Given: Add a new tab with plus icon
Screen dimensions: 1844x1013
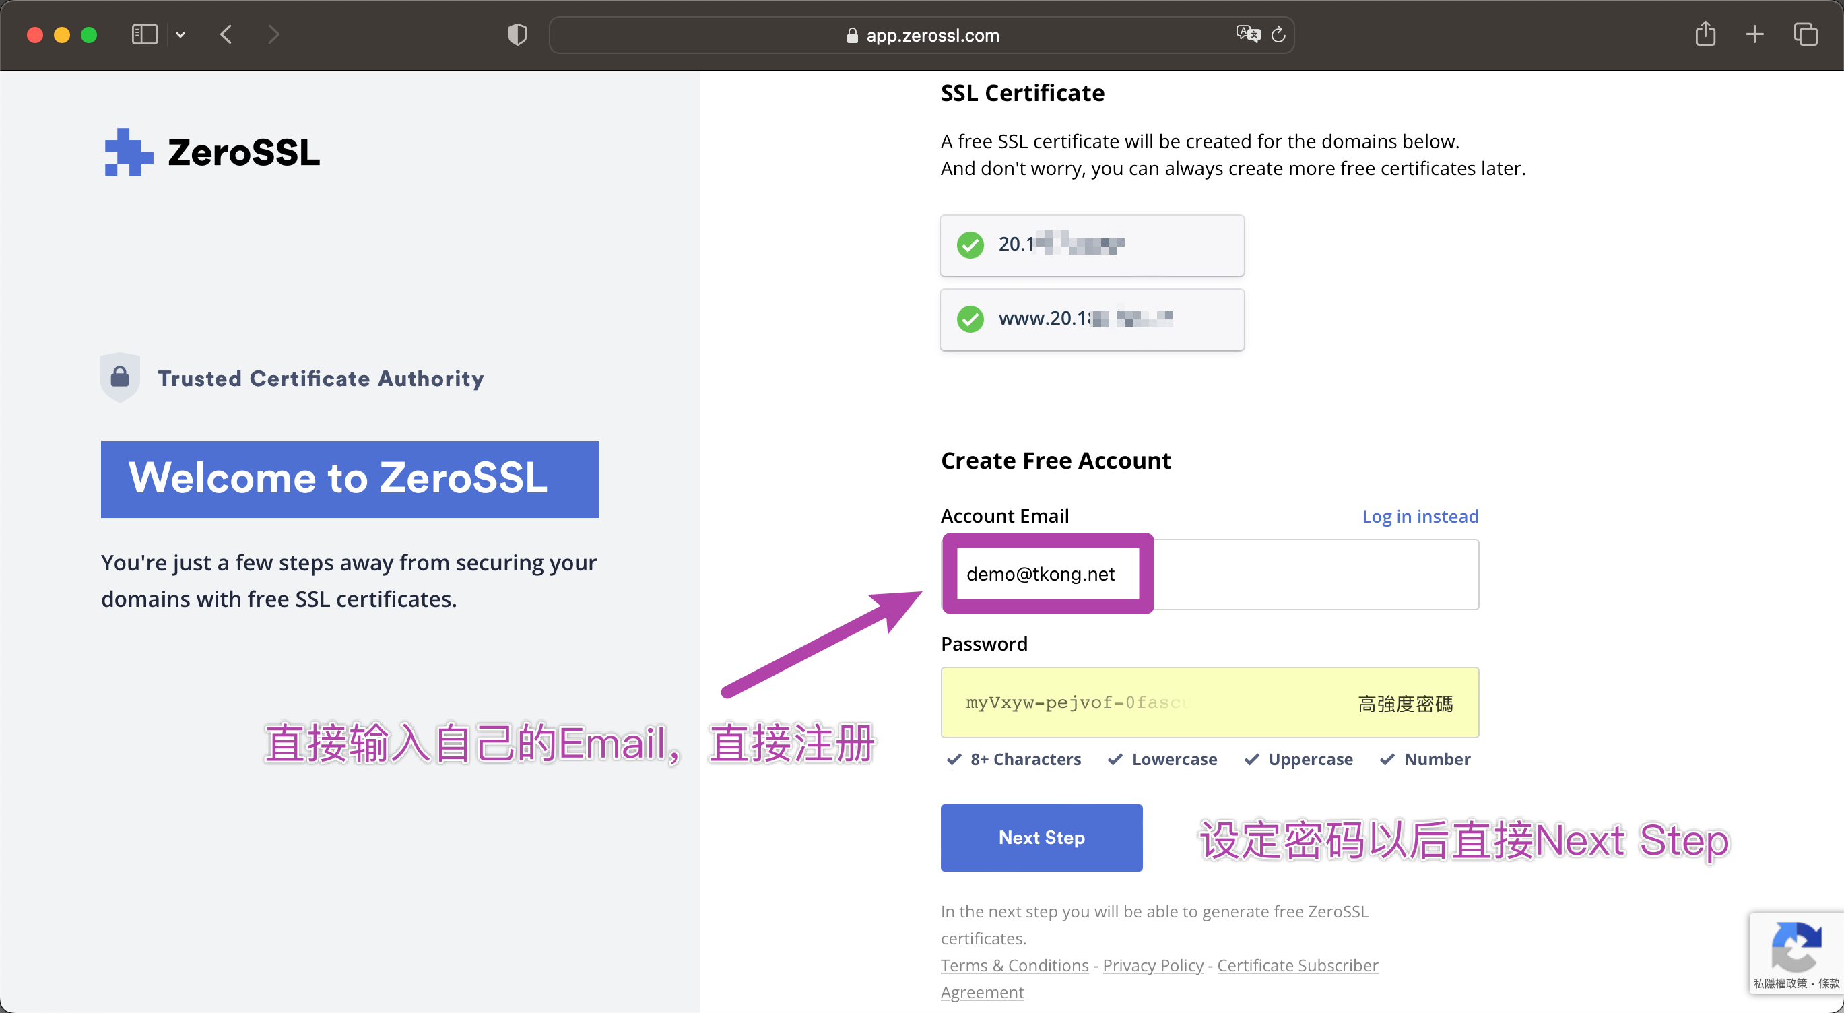Looking at the screenshot, I should coord(1754,34).
